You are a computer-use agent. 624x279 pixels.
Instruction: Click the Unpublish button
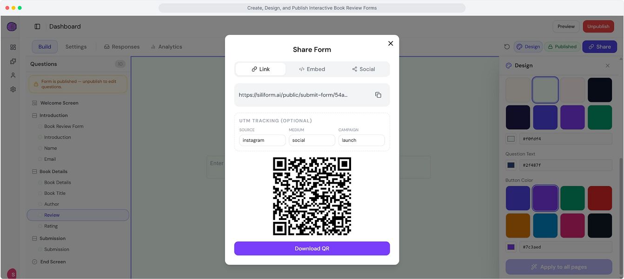(598, 27)
